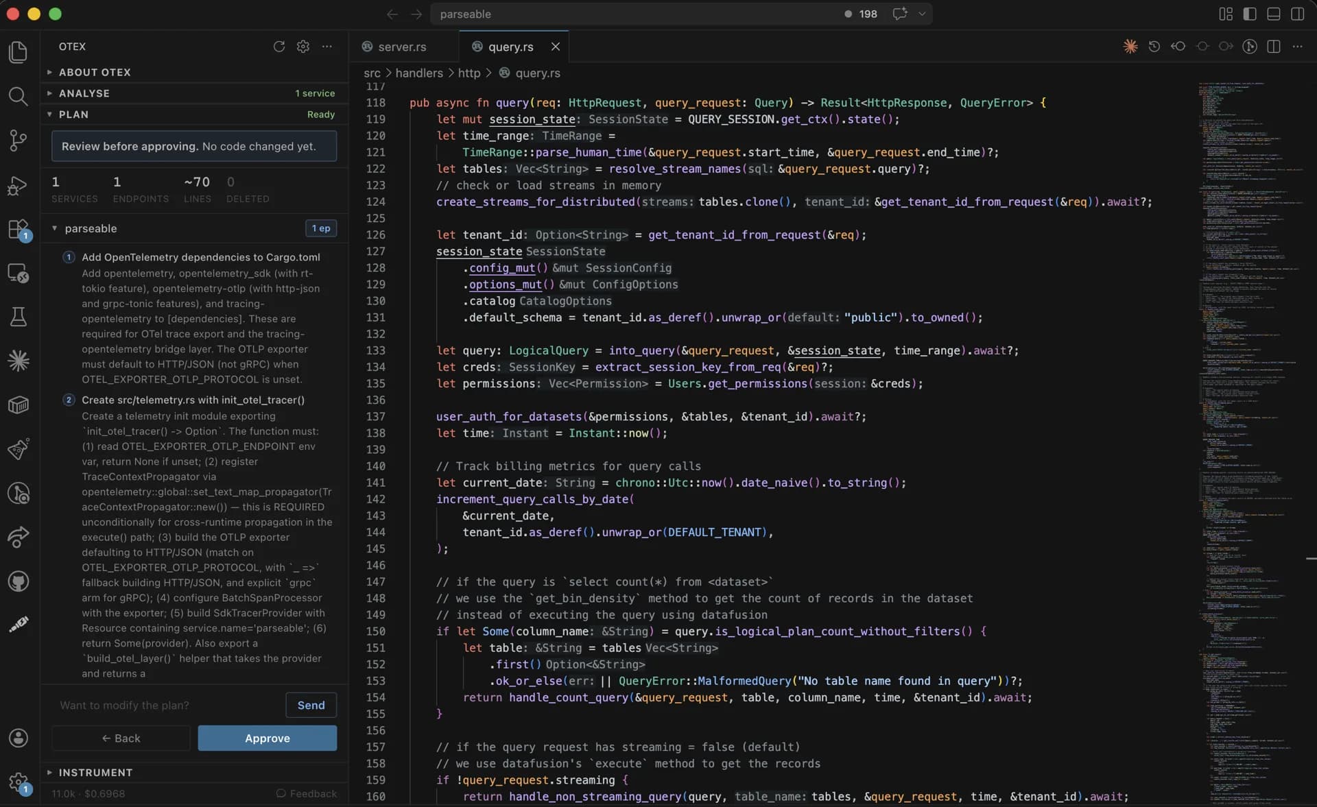This screenshot has height=807, width=1317.
Task: Refresh the OTEX panel
Action: pos(279,47)
